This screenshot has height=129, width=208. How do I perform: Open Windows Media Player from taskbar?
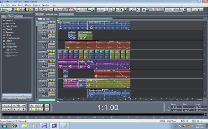[34, 126]
